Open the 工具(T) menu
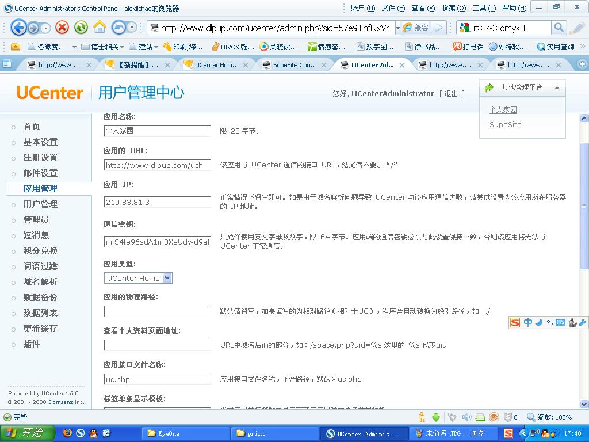Image resolution: width=589 pixels, height=442 pixels. [x=484, y=8]
